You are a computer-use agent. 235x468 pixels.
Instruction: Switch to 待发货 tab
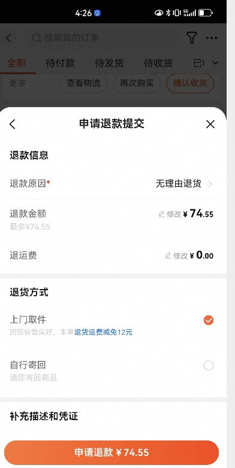point(109,63)
